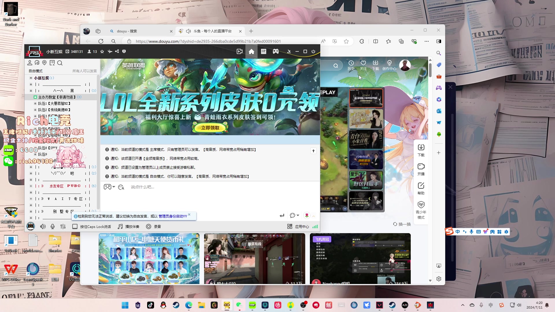Open the audio mixer sliders icon

click(63, 226)
